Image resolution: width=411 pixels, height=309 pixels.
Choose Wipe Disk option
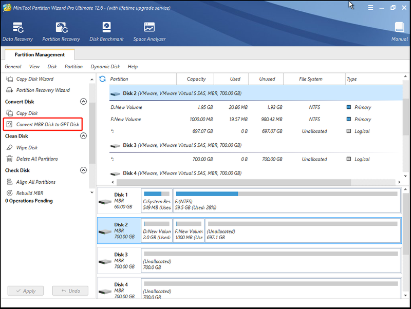click(27, 147)
